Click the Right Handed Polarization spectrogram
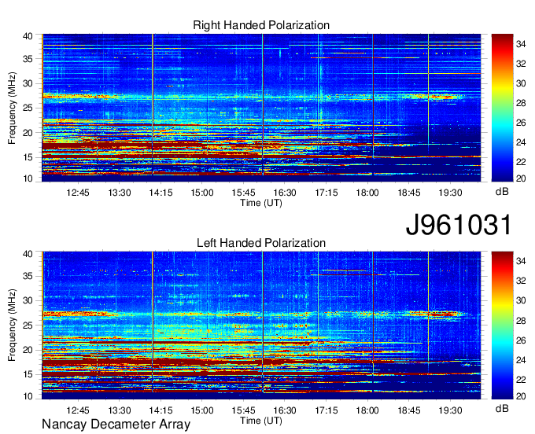The width and height of the screenshot is (535, 434). [261, 108]
